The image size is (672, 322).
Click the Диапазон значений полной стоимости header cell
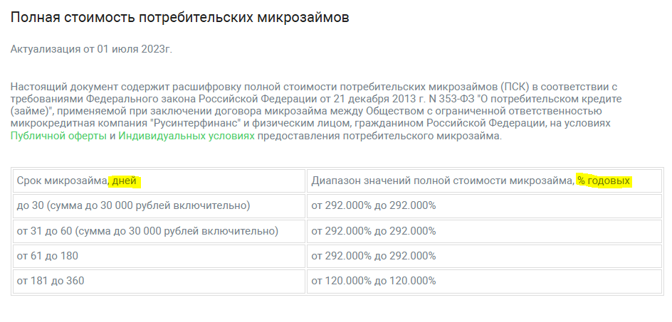click(x=484, y=181)
